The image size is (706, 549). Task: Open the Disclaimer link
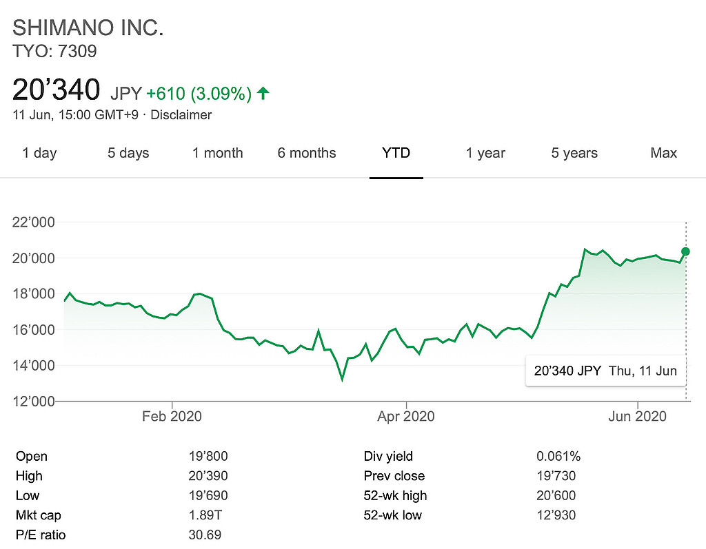pyautogui.click(x=181, y=115)
